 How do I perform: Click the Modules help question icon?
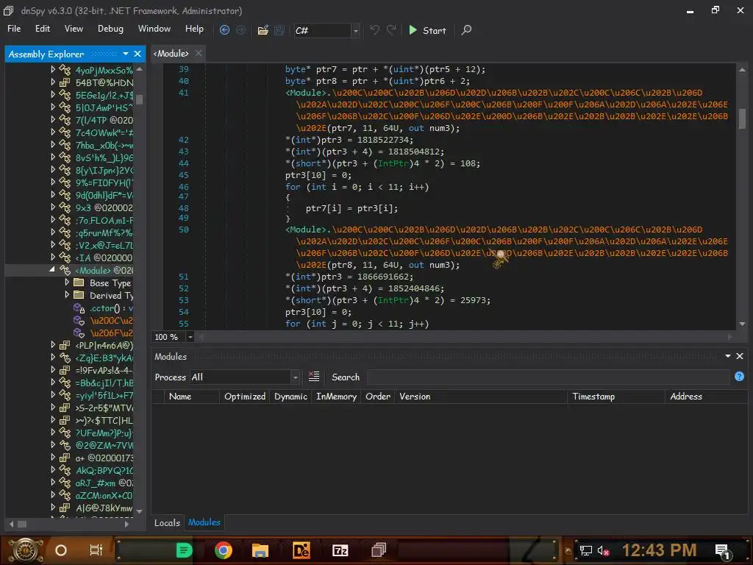pos(739,377)
